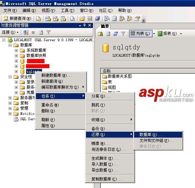Open dropdown arrow next to 报表(O)
Screen dimensions: 195x188
(x=181, y=34)
